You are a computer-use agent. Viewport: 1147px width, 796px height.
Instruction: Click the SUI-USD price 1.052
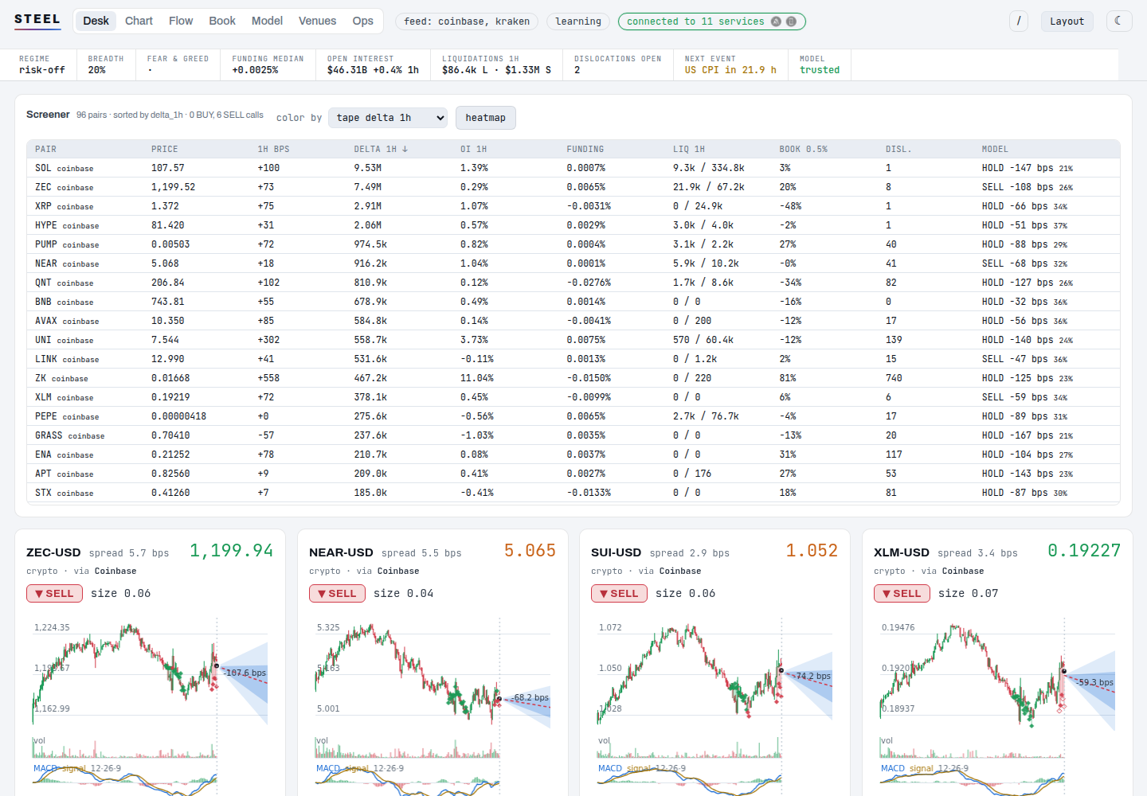tap(812, 551)
